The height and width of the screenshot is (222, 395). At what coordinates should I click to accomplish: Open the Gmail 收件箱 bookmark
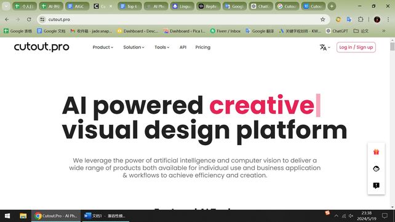91,31
